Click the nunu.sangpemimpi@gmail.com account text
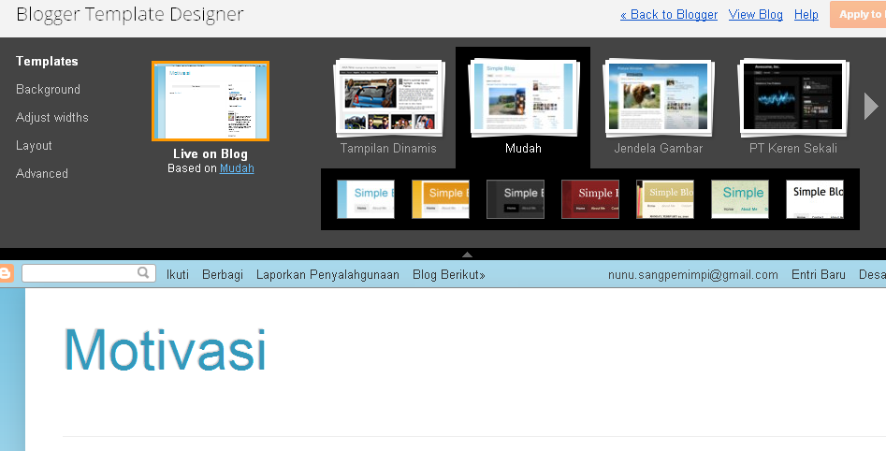Viewport: 886px width, 451px height. click(x=692, y=275)
